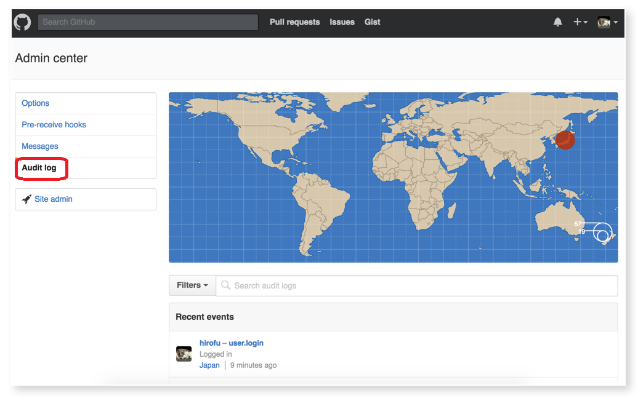This screenshot has height=398, width=638.
Task: Click the magnifier icon in audit search
Action: pos(225,285)
